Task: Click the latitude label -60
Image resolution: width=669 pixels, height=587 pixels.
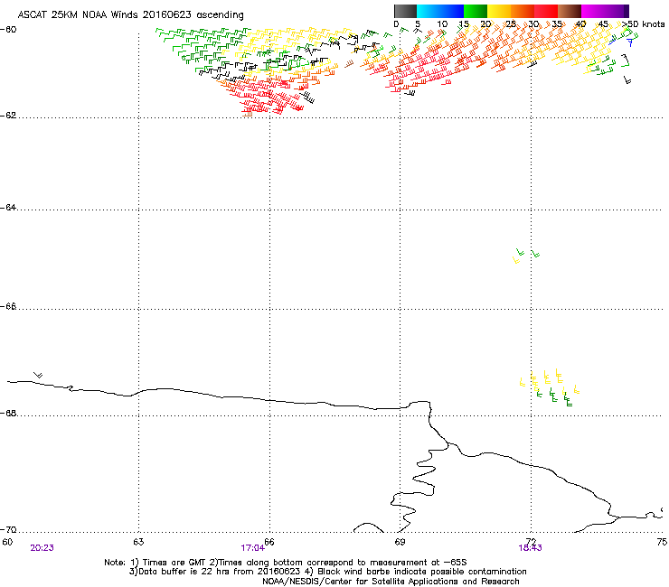Action: pyautogui.click(x=8, y=30)
